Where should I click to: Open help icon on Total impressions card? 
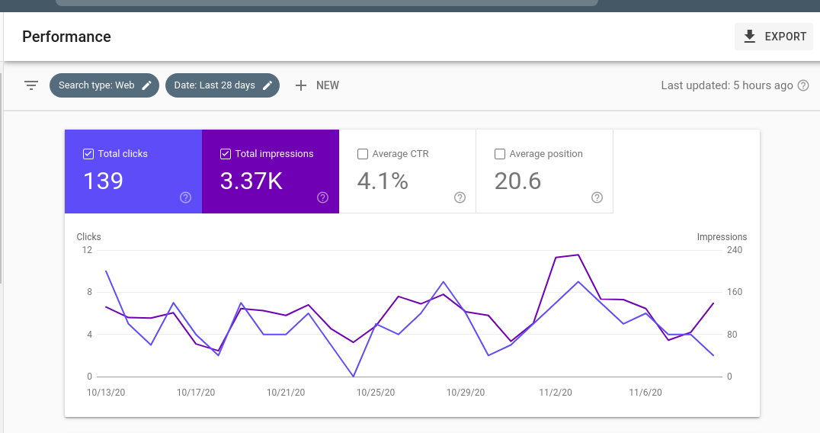click(x=322, y=197)
